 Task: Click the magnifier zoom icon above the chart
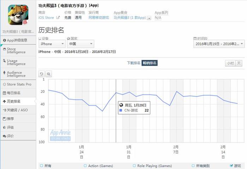point(49,74)
